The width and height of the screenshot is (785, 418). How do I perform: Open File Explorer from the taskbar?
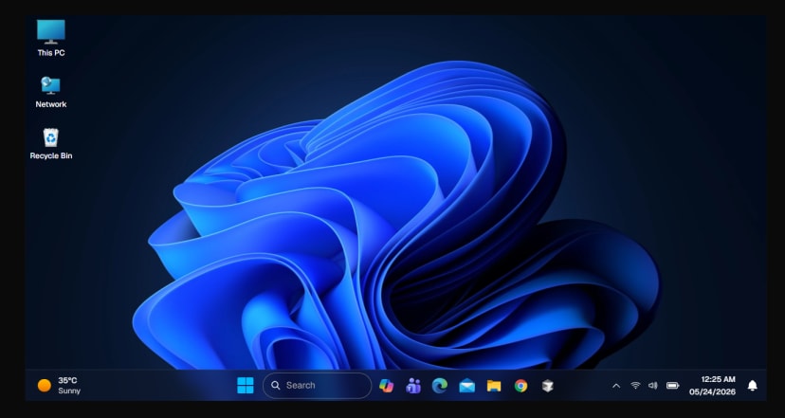494,386
